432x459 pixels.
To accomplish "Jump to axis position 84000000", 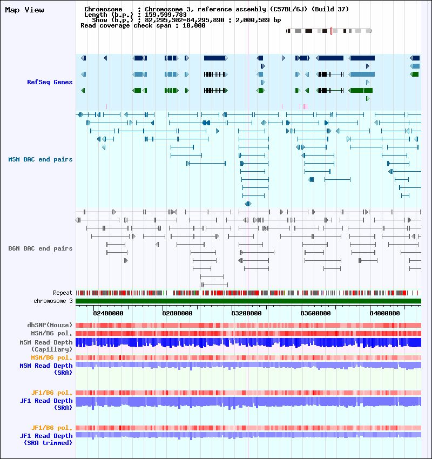I will [384, 313].
